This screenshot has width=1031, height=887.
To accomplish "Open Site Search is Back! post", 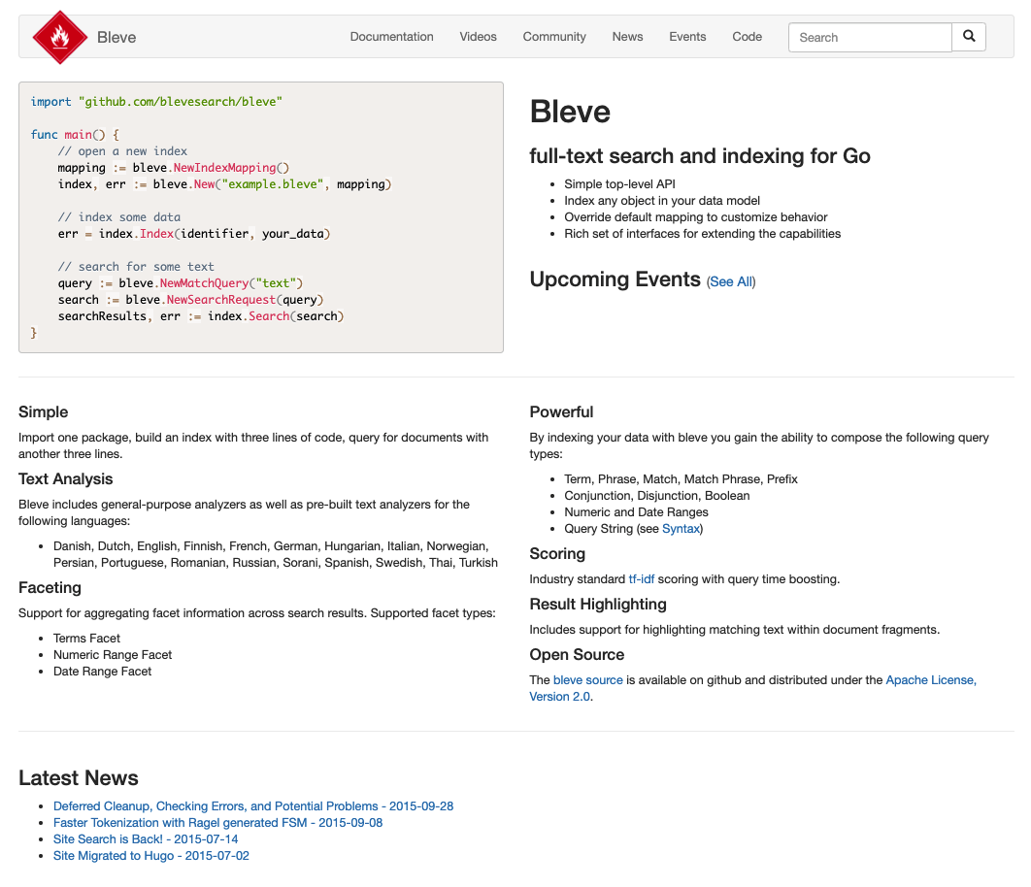I will click(x=146, y=839).
